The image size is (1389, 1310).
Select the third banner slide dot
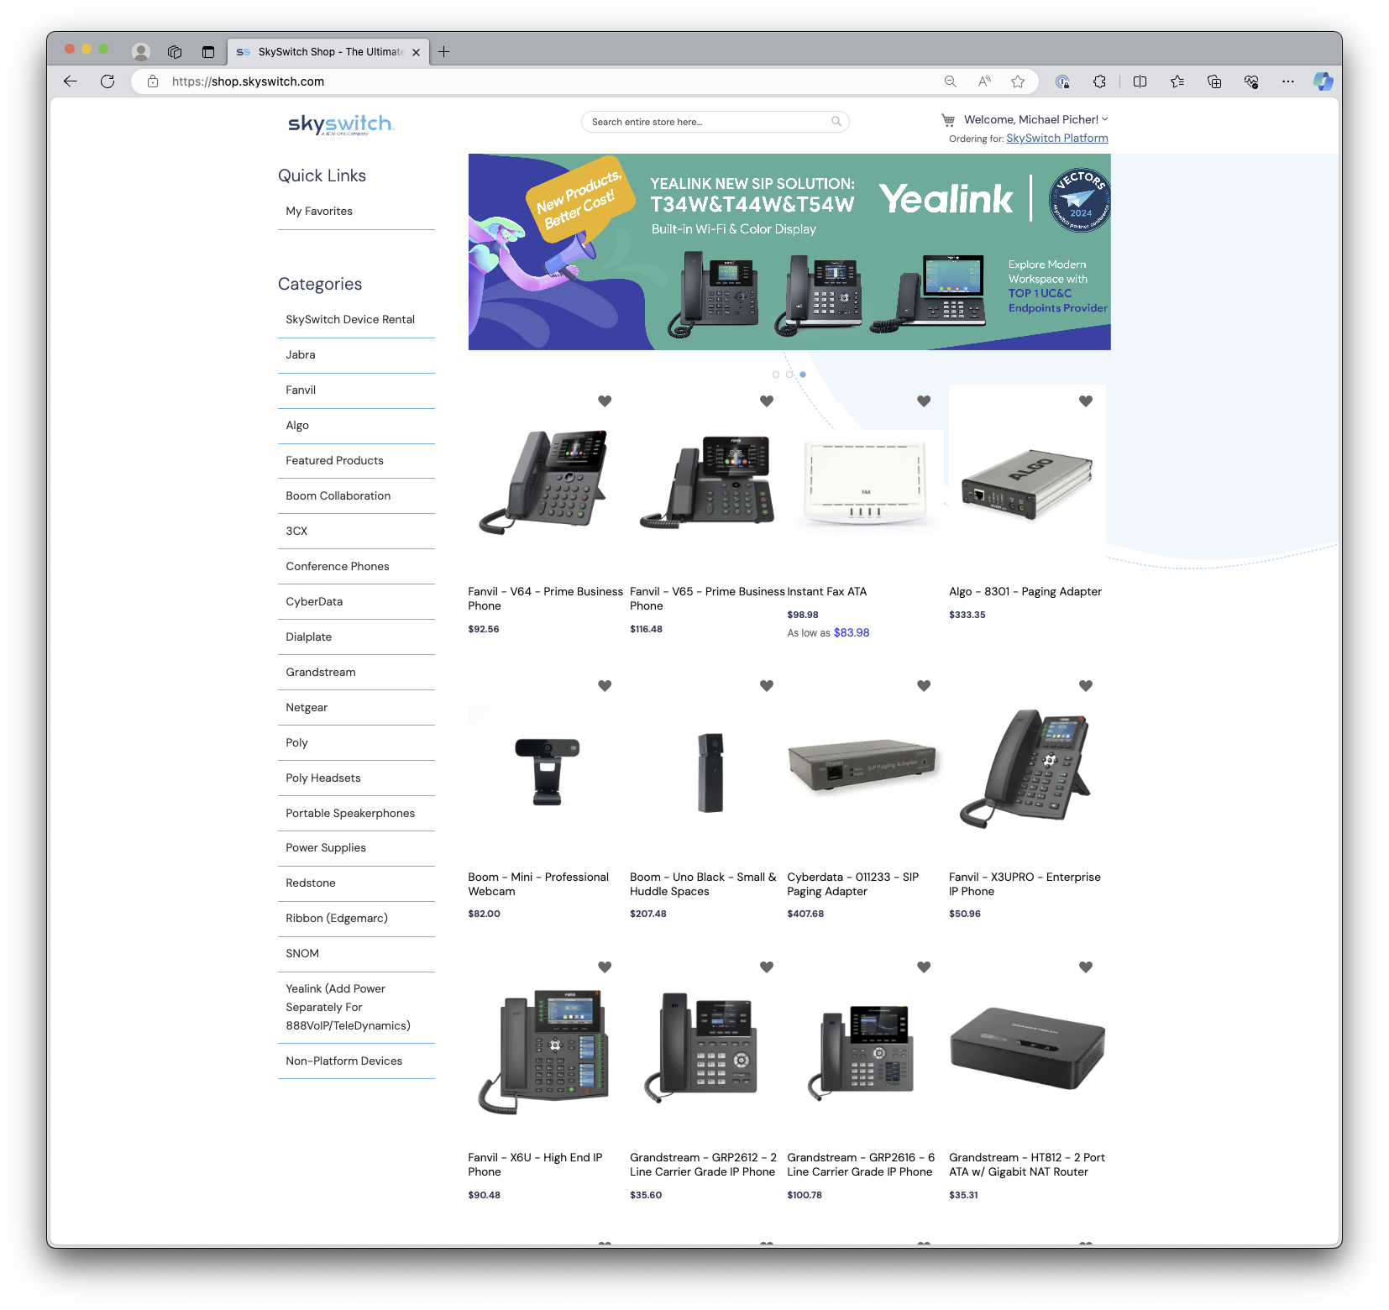coord(803,375)
